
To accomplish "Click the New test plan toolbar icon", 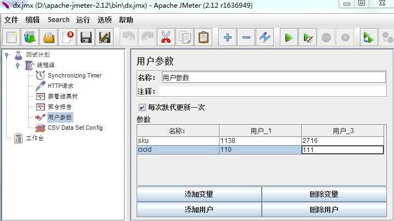I will point(12,37).
